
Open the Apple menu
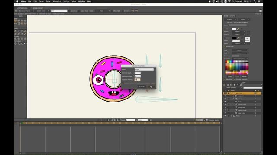click(x=17, y=1)
